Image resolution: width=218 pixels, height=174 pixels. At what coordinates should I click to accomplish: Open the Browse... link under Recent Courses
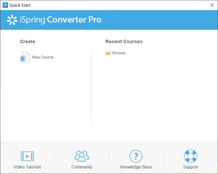[x=121, y=53]
